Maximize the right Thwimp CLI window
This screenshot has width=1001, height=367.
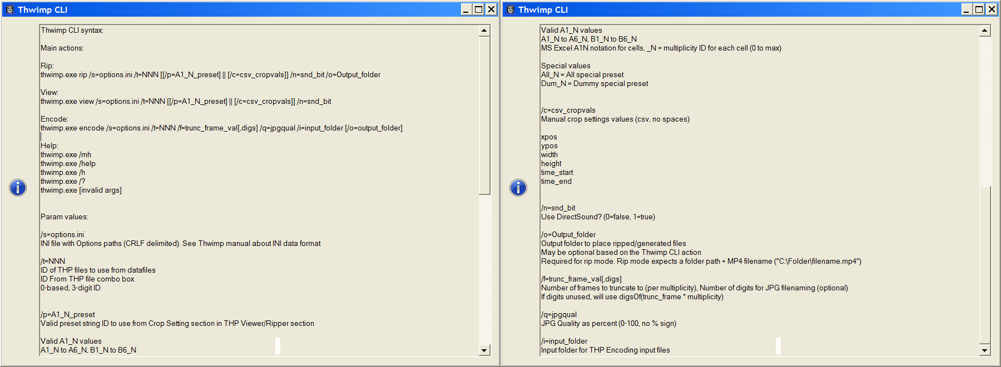(x=979, y=9)
